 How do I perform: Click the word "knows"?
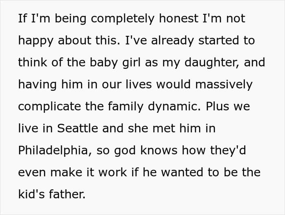(156, 151)
